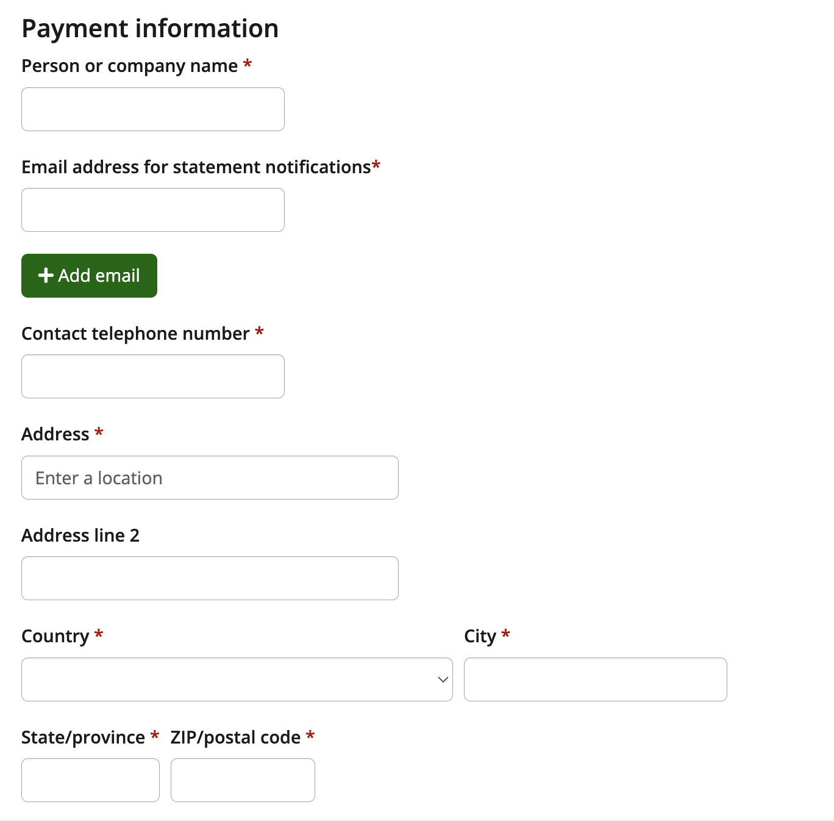Click the plus icon on Add email
Image resolution: width=834 pixels, height=821 pixels.
pos(46,276)
